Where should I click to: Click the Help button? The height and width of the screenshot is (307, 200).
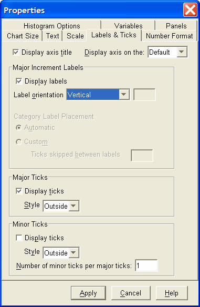[172, 293]
